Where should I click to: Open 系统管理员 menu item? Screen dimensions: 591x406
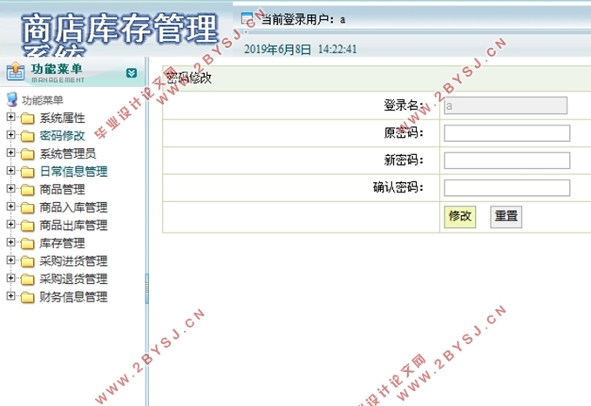pyautogui.click(x=68, y=154)
